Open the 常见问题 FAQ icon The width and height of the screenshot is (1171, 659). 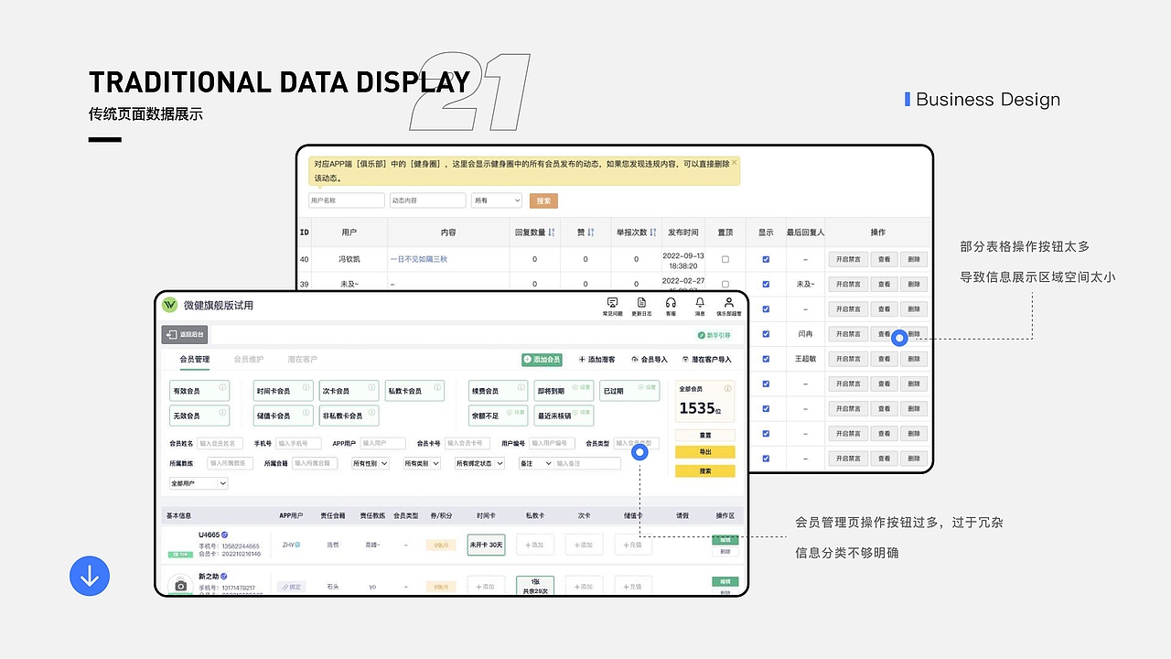(612, 303)
